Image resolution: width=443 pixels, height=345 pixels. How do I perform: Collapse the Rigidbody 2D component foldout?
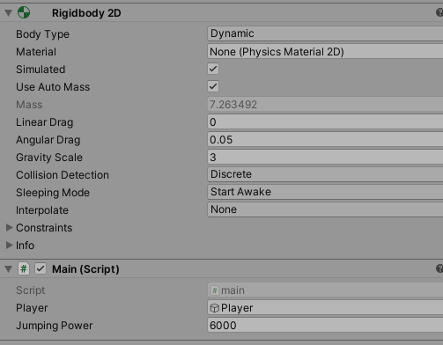9,13
